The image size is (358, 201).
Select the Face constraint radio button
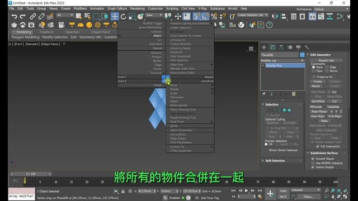pos(313,71)
